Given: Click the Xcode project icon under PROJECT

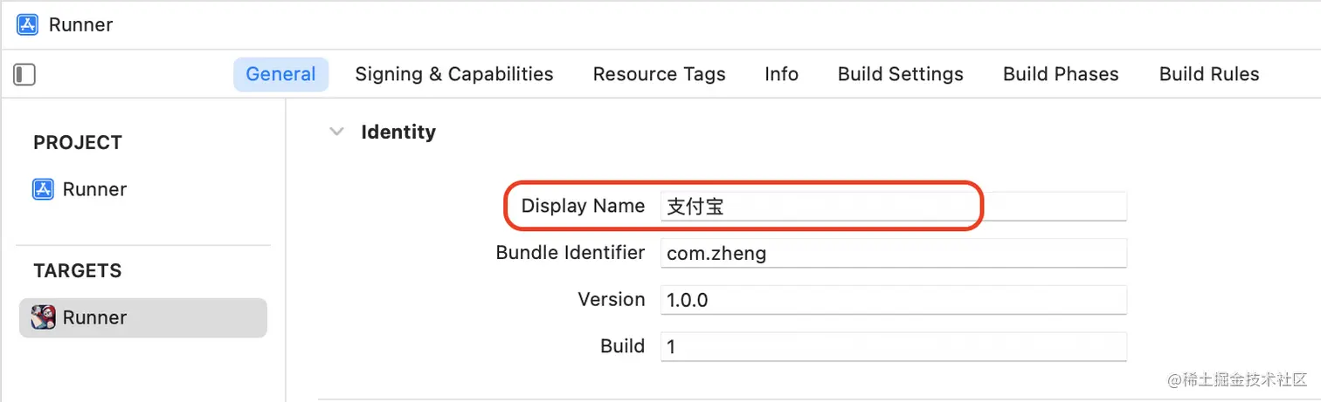Looking at the screenshot, I should [43, 189].
